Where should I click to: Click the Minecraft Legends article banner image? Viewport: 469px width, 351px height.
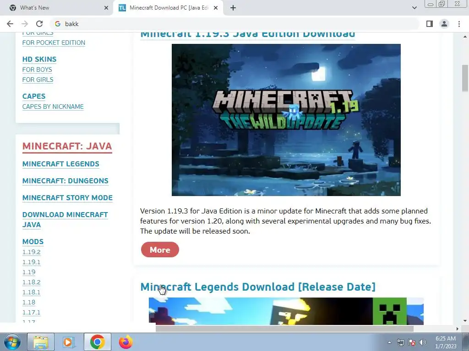point(286,311)
